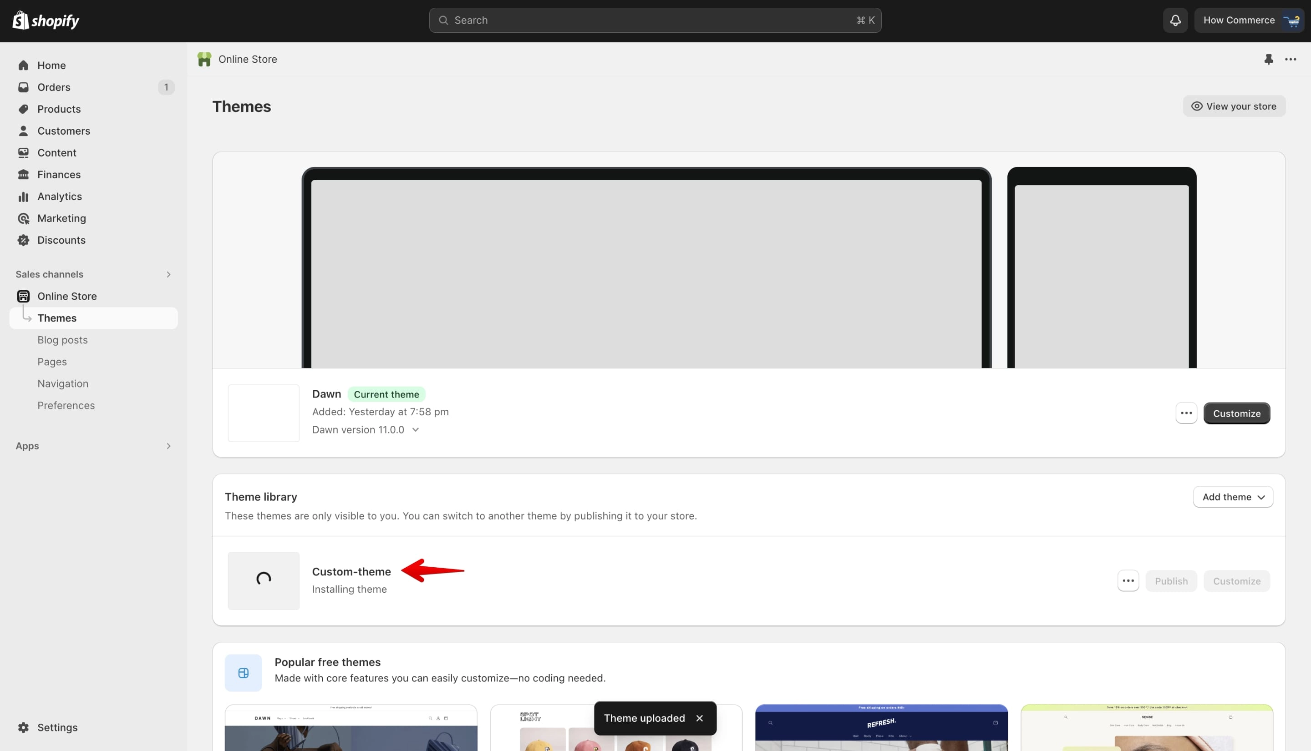Click the Marketing target icon

[23, 218]
